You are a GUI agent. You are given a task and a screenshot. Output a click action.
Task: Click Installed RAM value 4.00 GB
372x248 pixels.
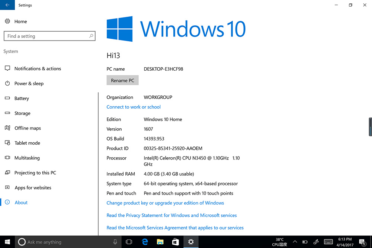click(169, 174)
